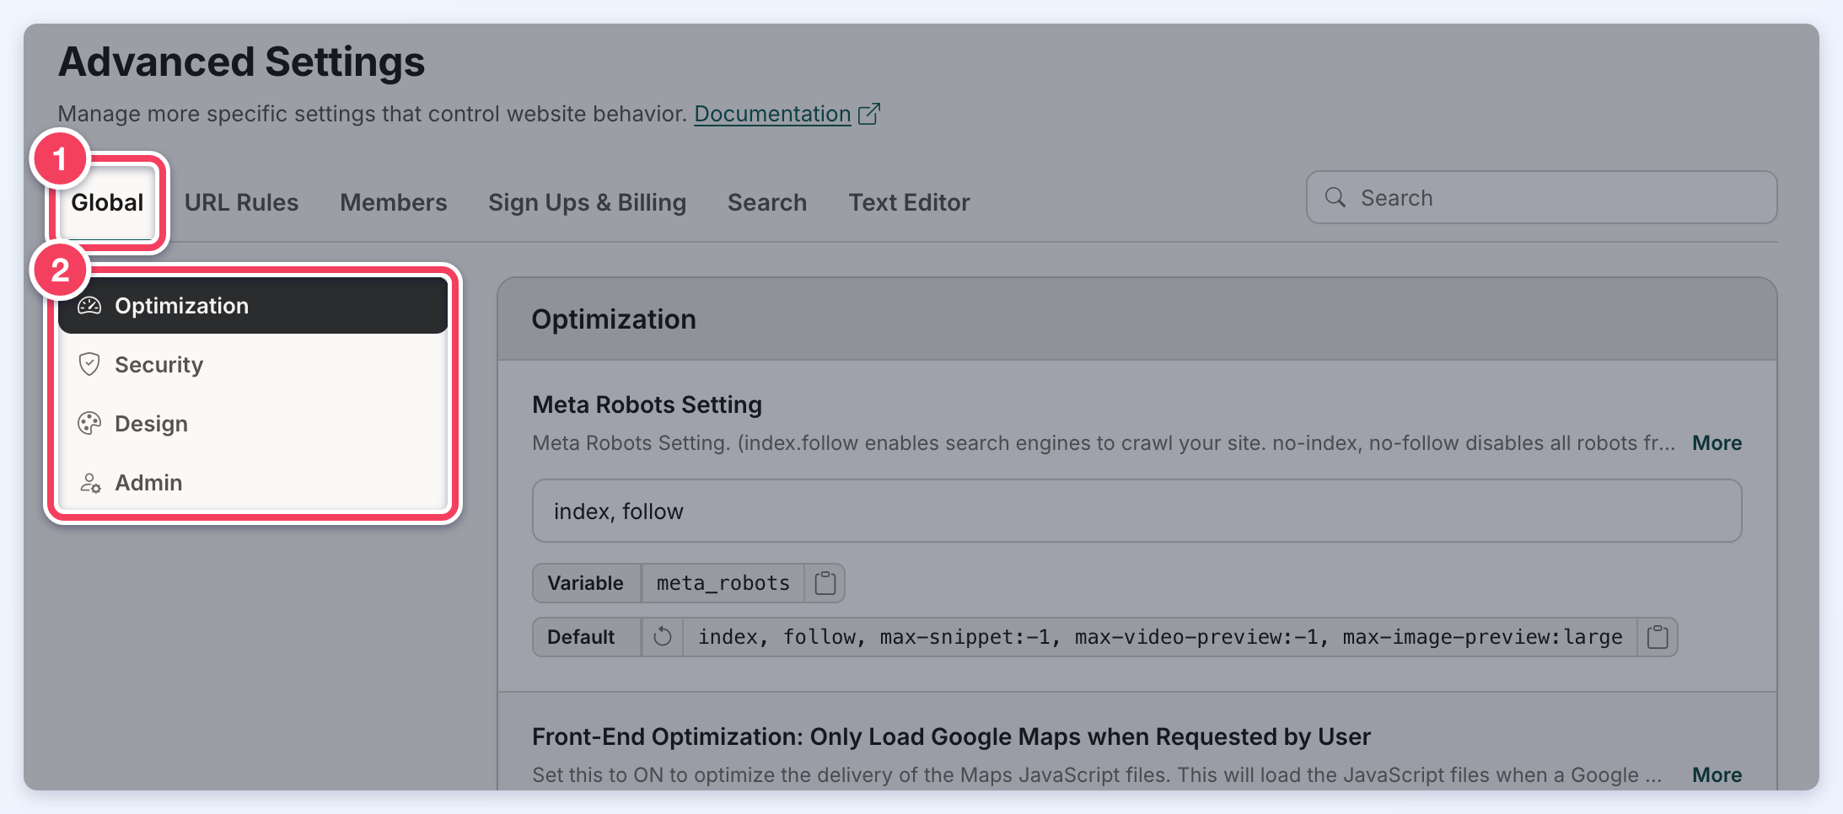Click the Optimization gauge icon

tap(89, 306)
